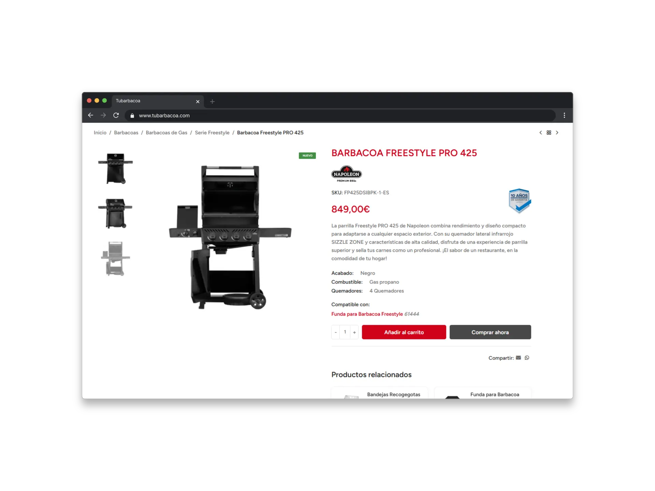
Task: Click the NUEVO green badge
Action: point(307,155)
